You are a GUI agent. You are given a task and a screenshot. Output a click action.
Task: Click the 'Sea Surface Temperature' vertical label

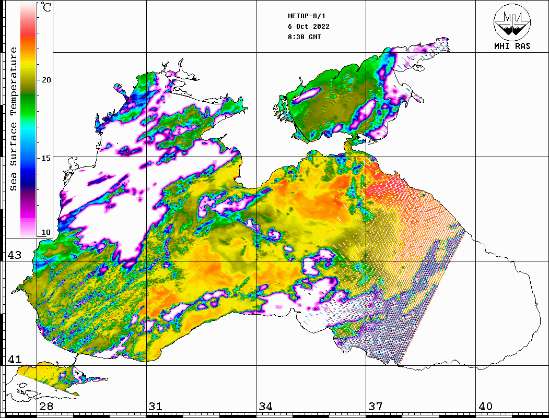tap(13, 119)
